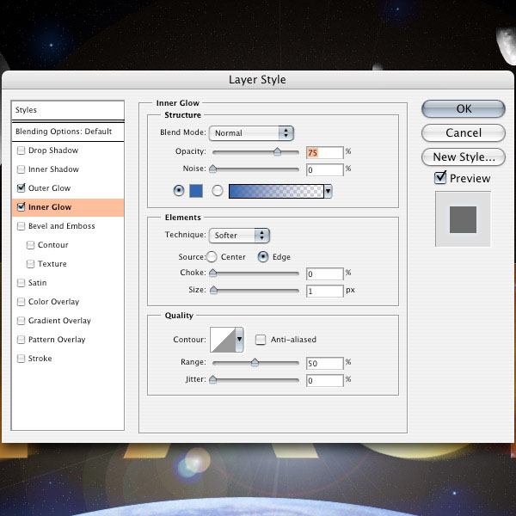Select Blending Options: Default
516x516 pixels.
pos(68,132)
